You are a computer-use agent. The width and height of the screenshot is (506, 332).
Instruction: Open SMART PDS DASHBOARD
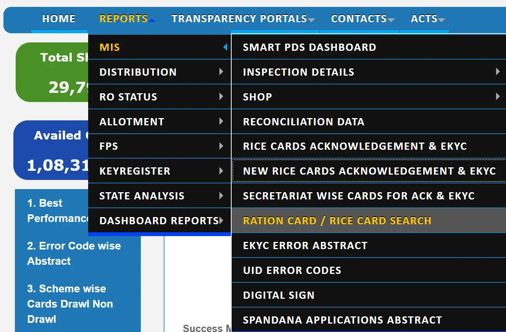369,47
